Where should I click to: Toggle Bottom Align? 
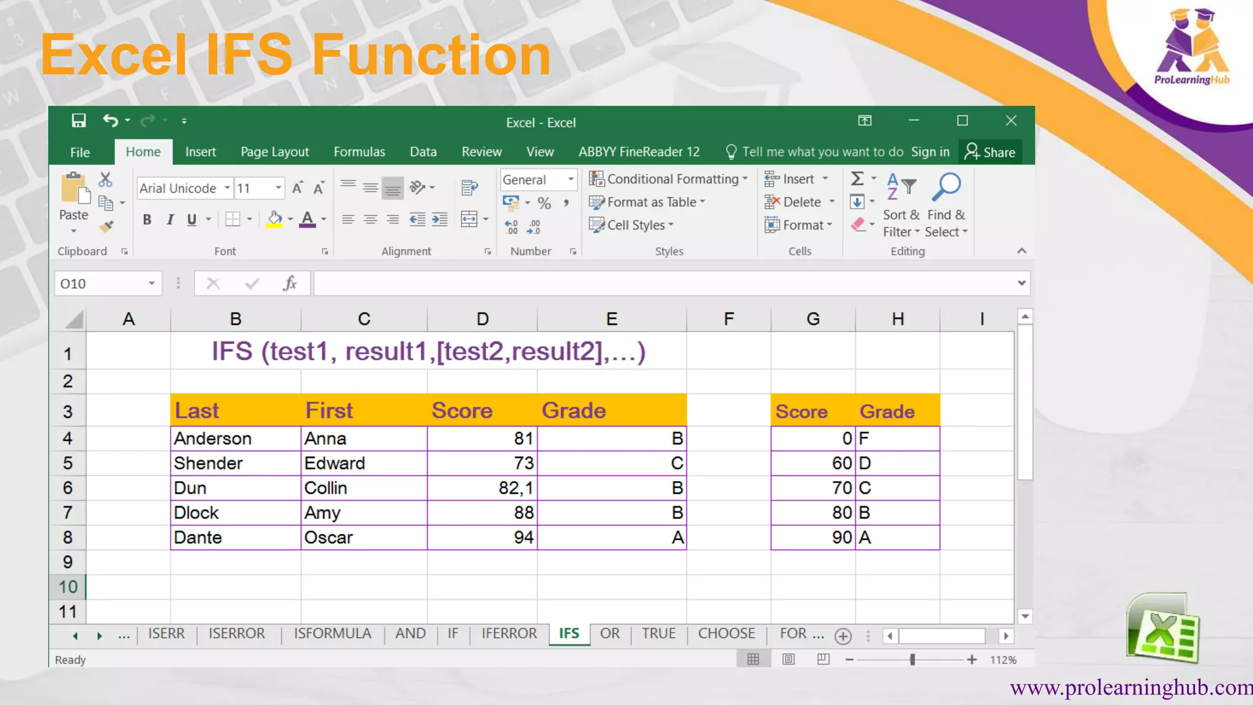coord(392,188)
